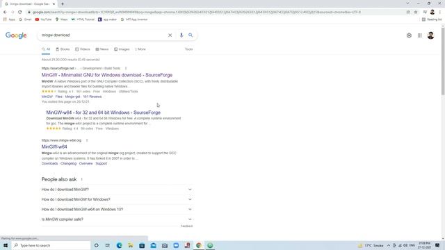Open Reading list in bookmarks bar

point(432,19)
